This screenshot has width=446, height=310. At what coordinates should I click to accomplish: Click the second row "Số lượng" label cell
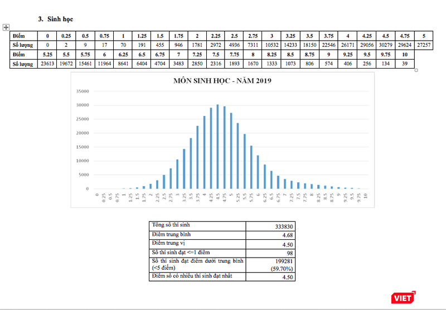(x=22, y=64)
